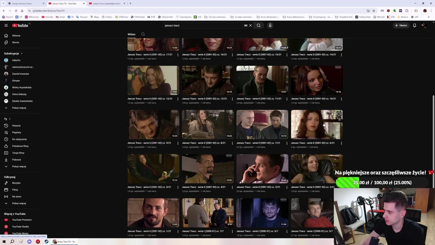Open options menu for cz. 11/21 video
Viewport: 435px width, 245px height.
tap(287, 99)
